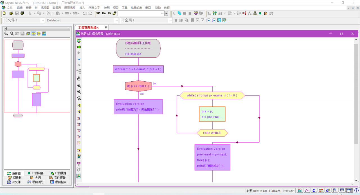
Task: Click the blue down chevron on vertical toolbar
Action: (x=79, y=59)
